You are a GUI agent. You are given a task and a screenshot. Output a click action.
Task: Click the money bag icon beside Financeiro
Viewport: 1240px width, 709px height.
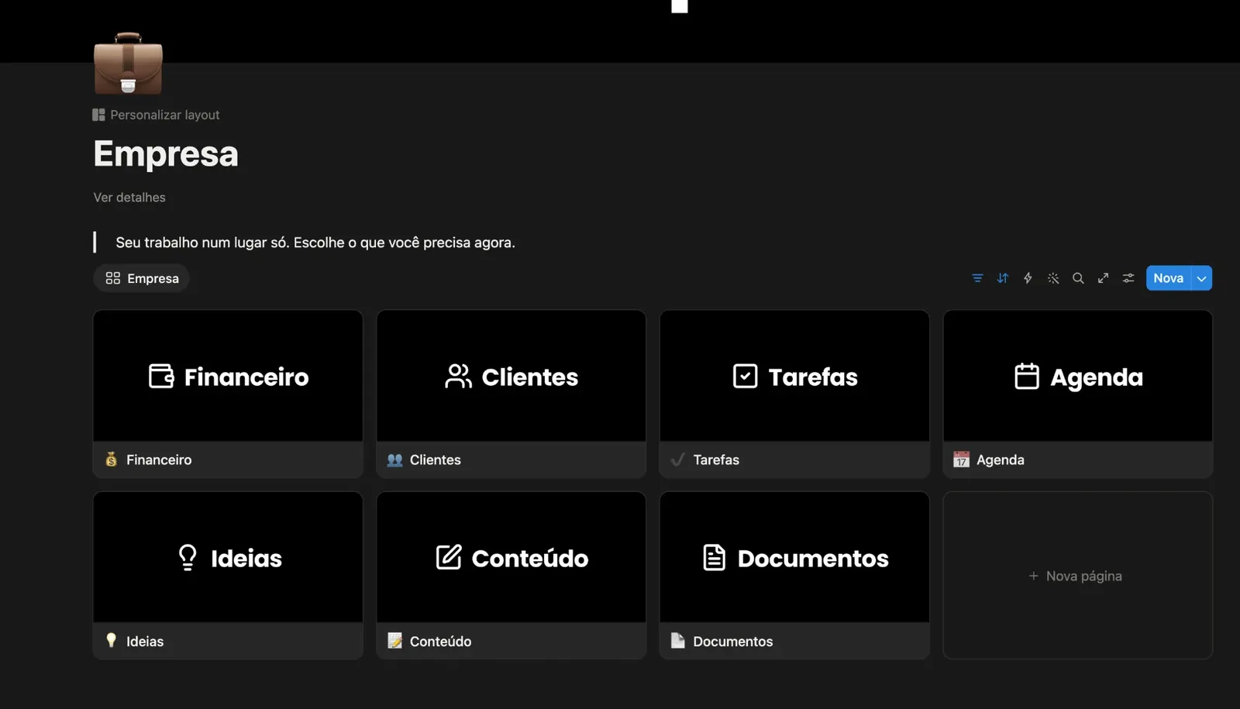pos(112,459)
